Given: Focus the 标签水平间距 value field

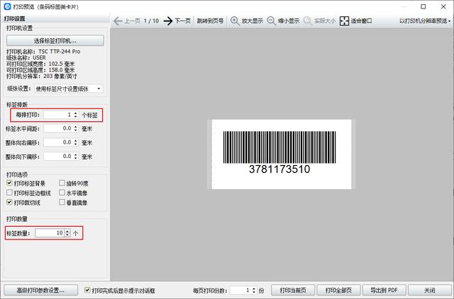Looking at the screenshot, I should click(x=58, y=128).
